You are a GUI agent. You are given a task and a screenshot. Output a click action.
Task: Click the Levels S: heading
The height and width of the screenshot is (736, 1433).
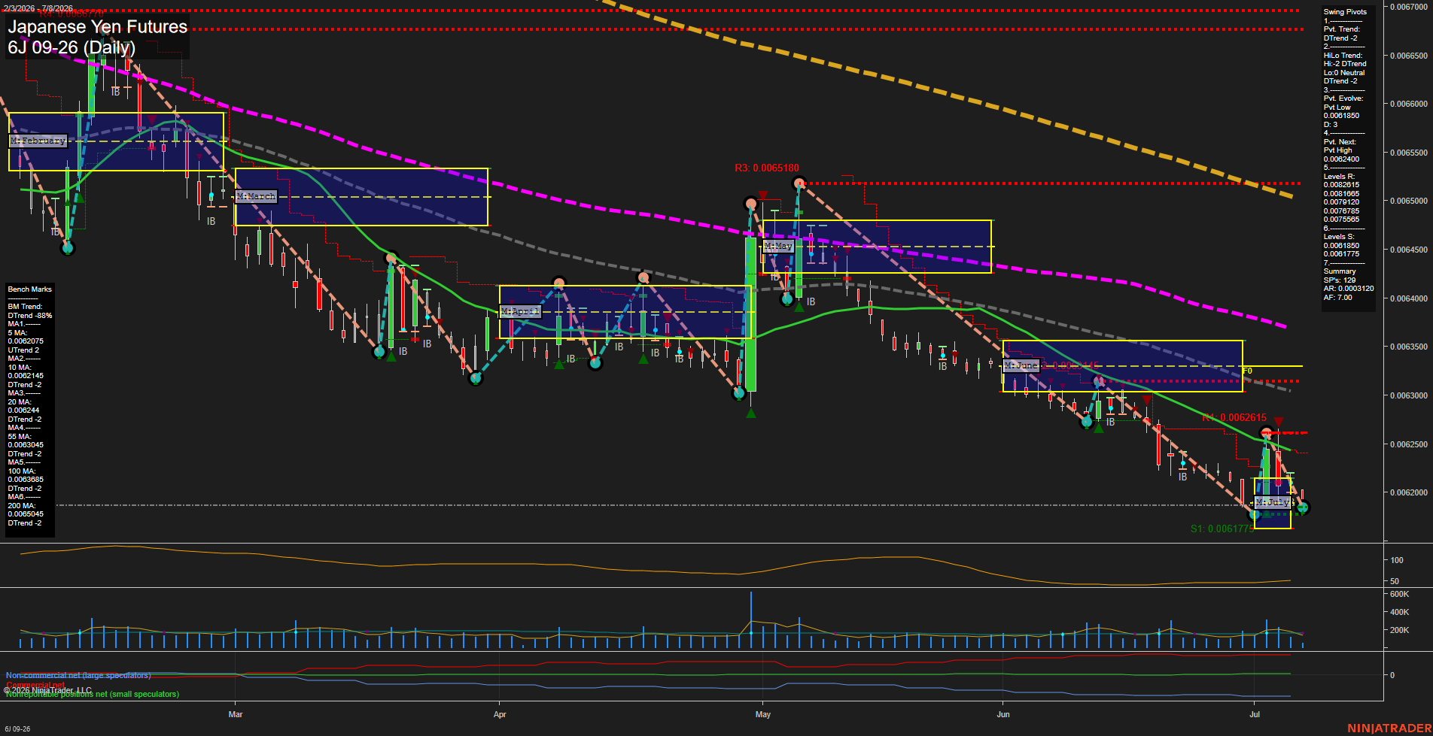1340,237
